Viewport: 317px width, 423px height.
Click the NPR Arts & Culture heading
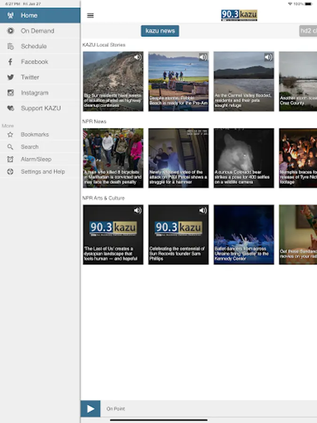click(103, 198)
